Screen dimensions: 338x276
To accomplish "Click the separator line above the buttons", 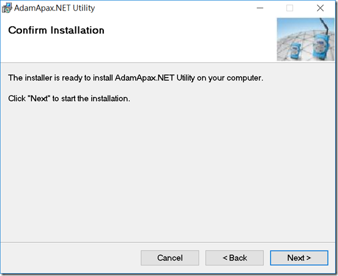I will click(x=168, y=242).
